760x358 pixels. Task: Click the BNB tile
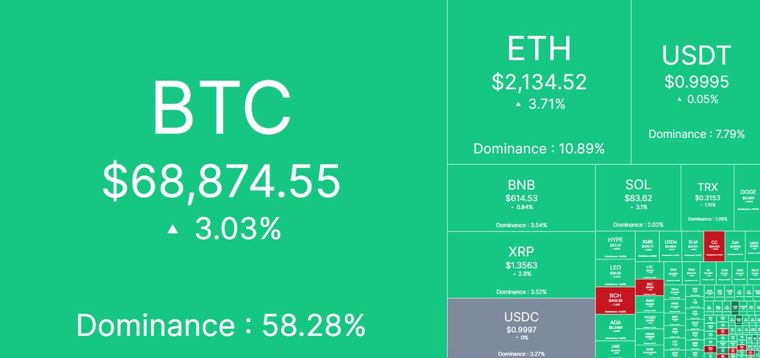point(521,197)
